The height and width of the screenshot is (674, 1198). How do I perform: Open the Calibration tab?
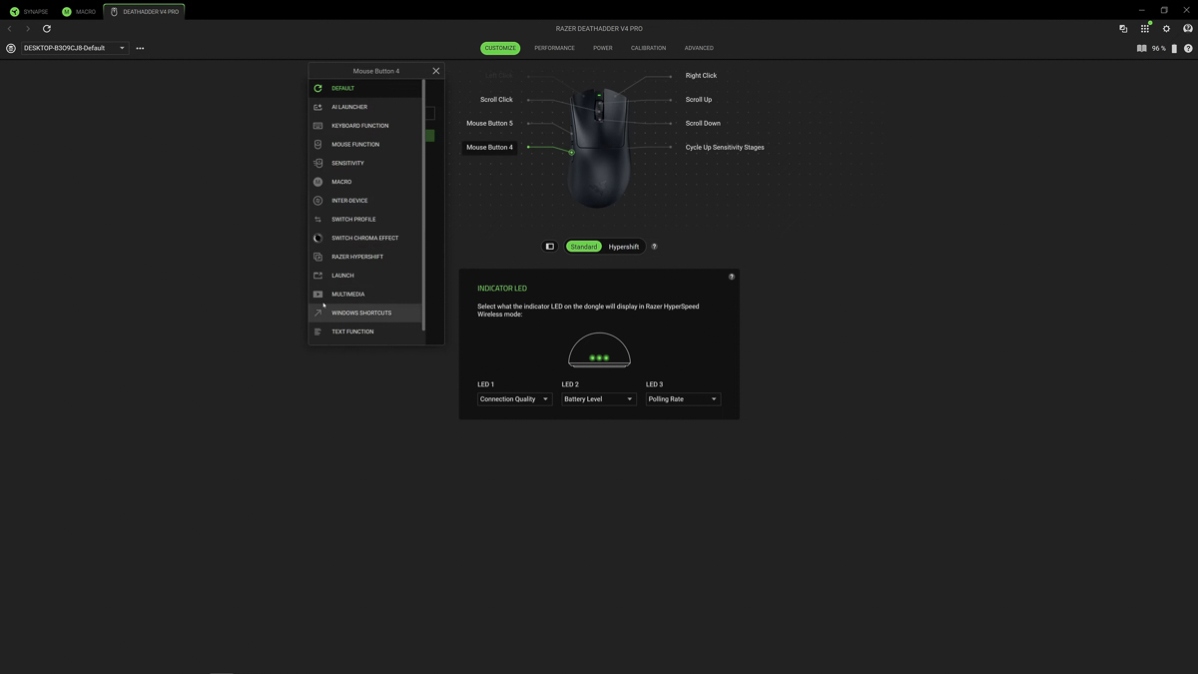pos(648,48)
